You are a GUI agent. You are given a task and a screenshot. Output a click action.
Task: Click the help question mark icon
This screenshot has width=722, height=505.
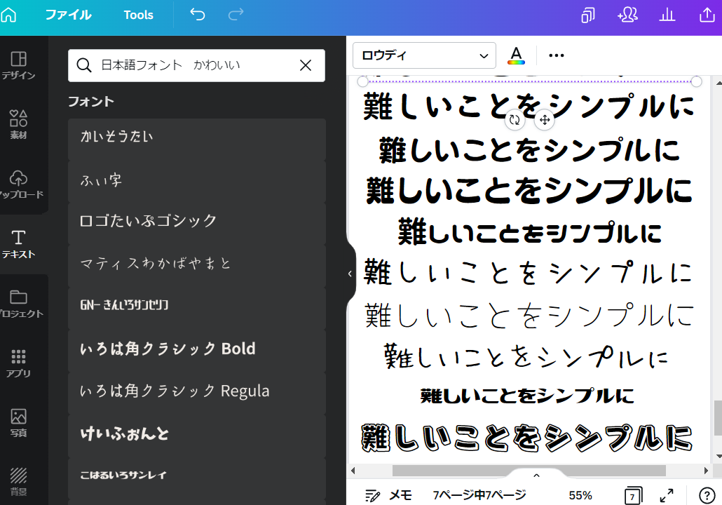[x=707, y=495]
